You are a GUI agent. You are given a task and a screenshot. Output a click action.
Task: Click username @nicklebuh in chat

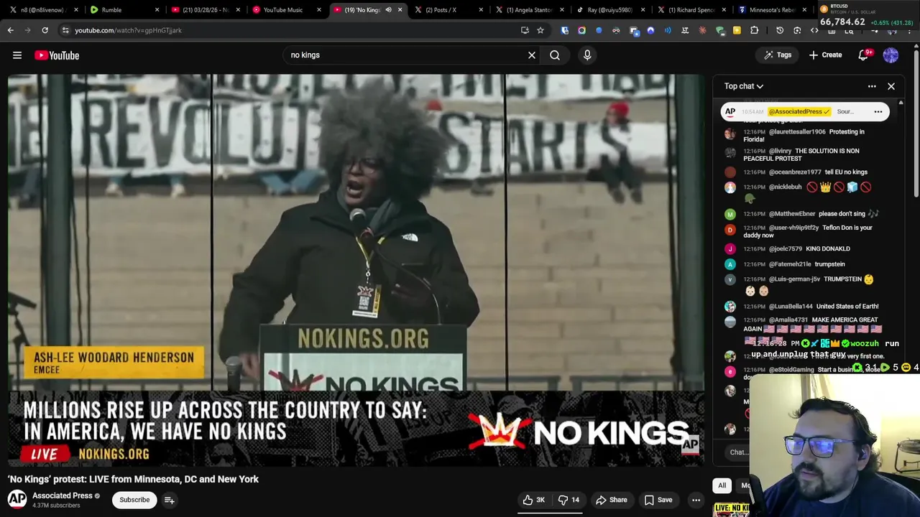click(x=785, y=187)
